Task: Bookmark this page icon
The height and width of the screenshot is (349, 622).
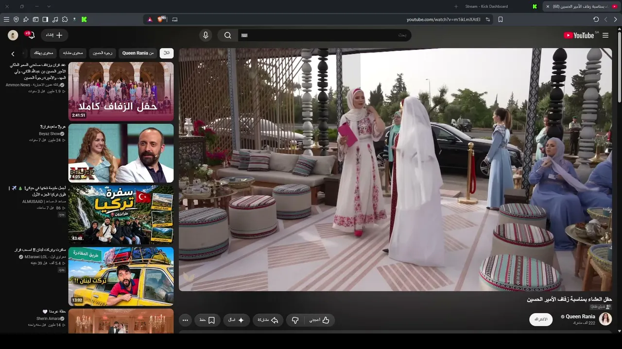Action: pos(501,19)
